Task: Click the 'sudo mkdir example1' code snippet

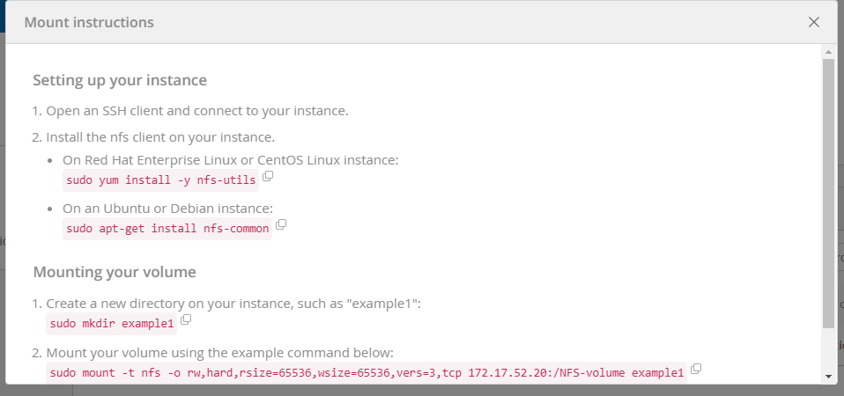Action: pos(112,324)
